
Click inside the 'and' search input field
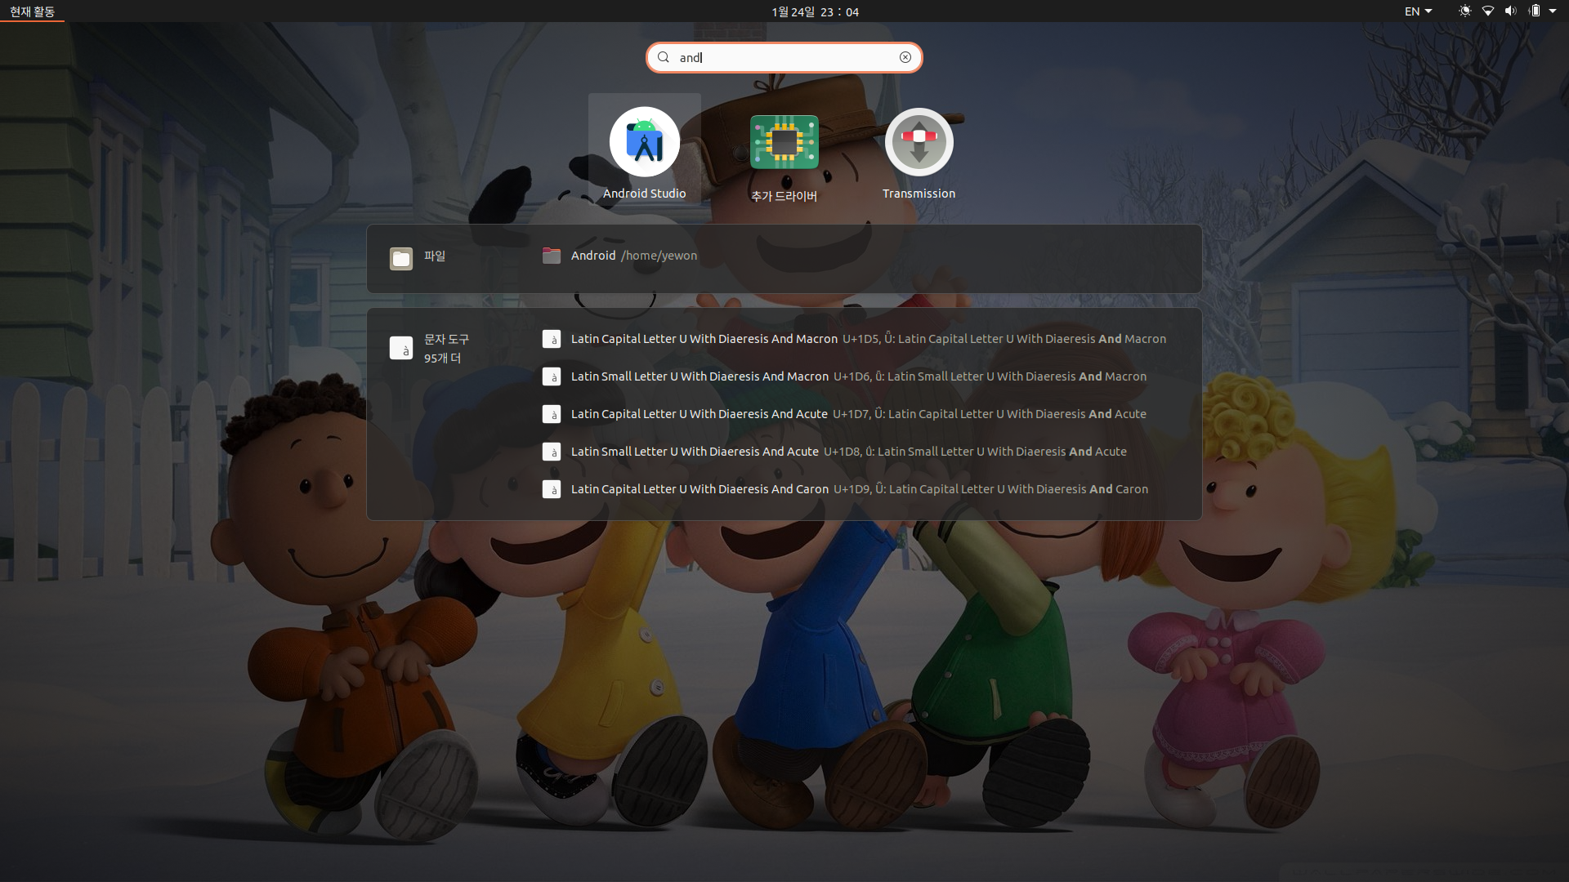(784, 57)
